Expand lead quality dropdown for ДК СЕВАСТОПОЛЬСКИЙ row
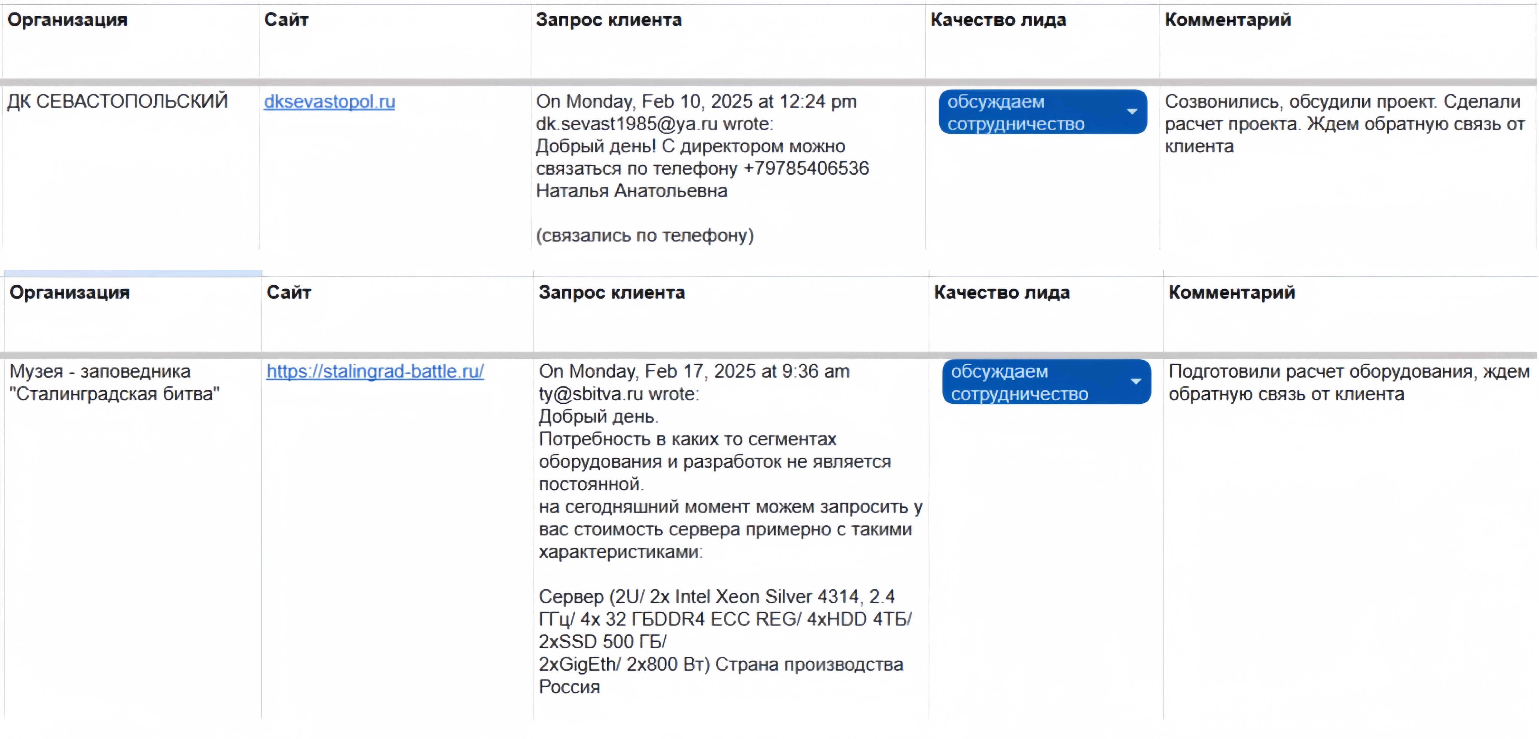 [x=1131, y=112]
